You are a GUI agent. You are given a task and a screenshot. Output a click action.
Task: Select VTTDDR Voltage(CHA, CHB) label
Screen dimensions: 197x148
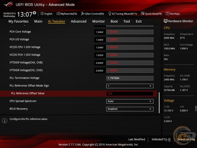pos(26,63)
